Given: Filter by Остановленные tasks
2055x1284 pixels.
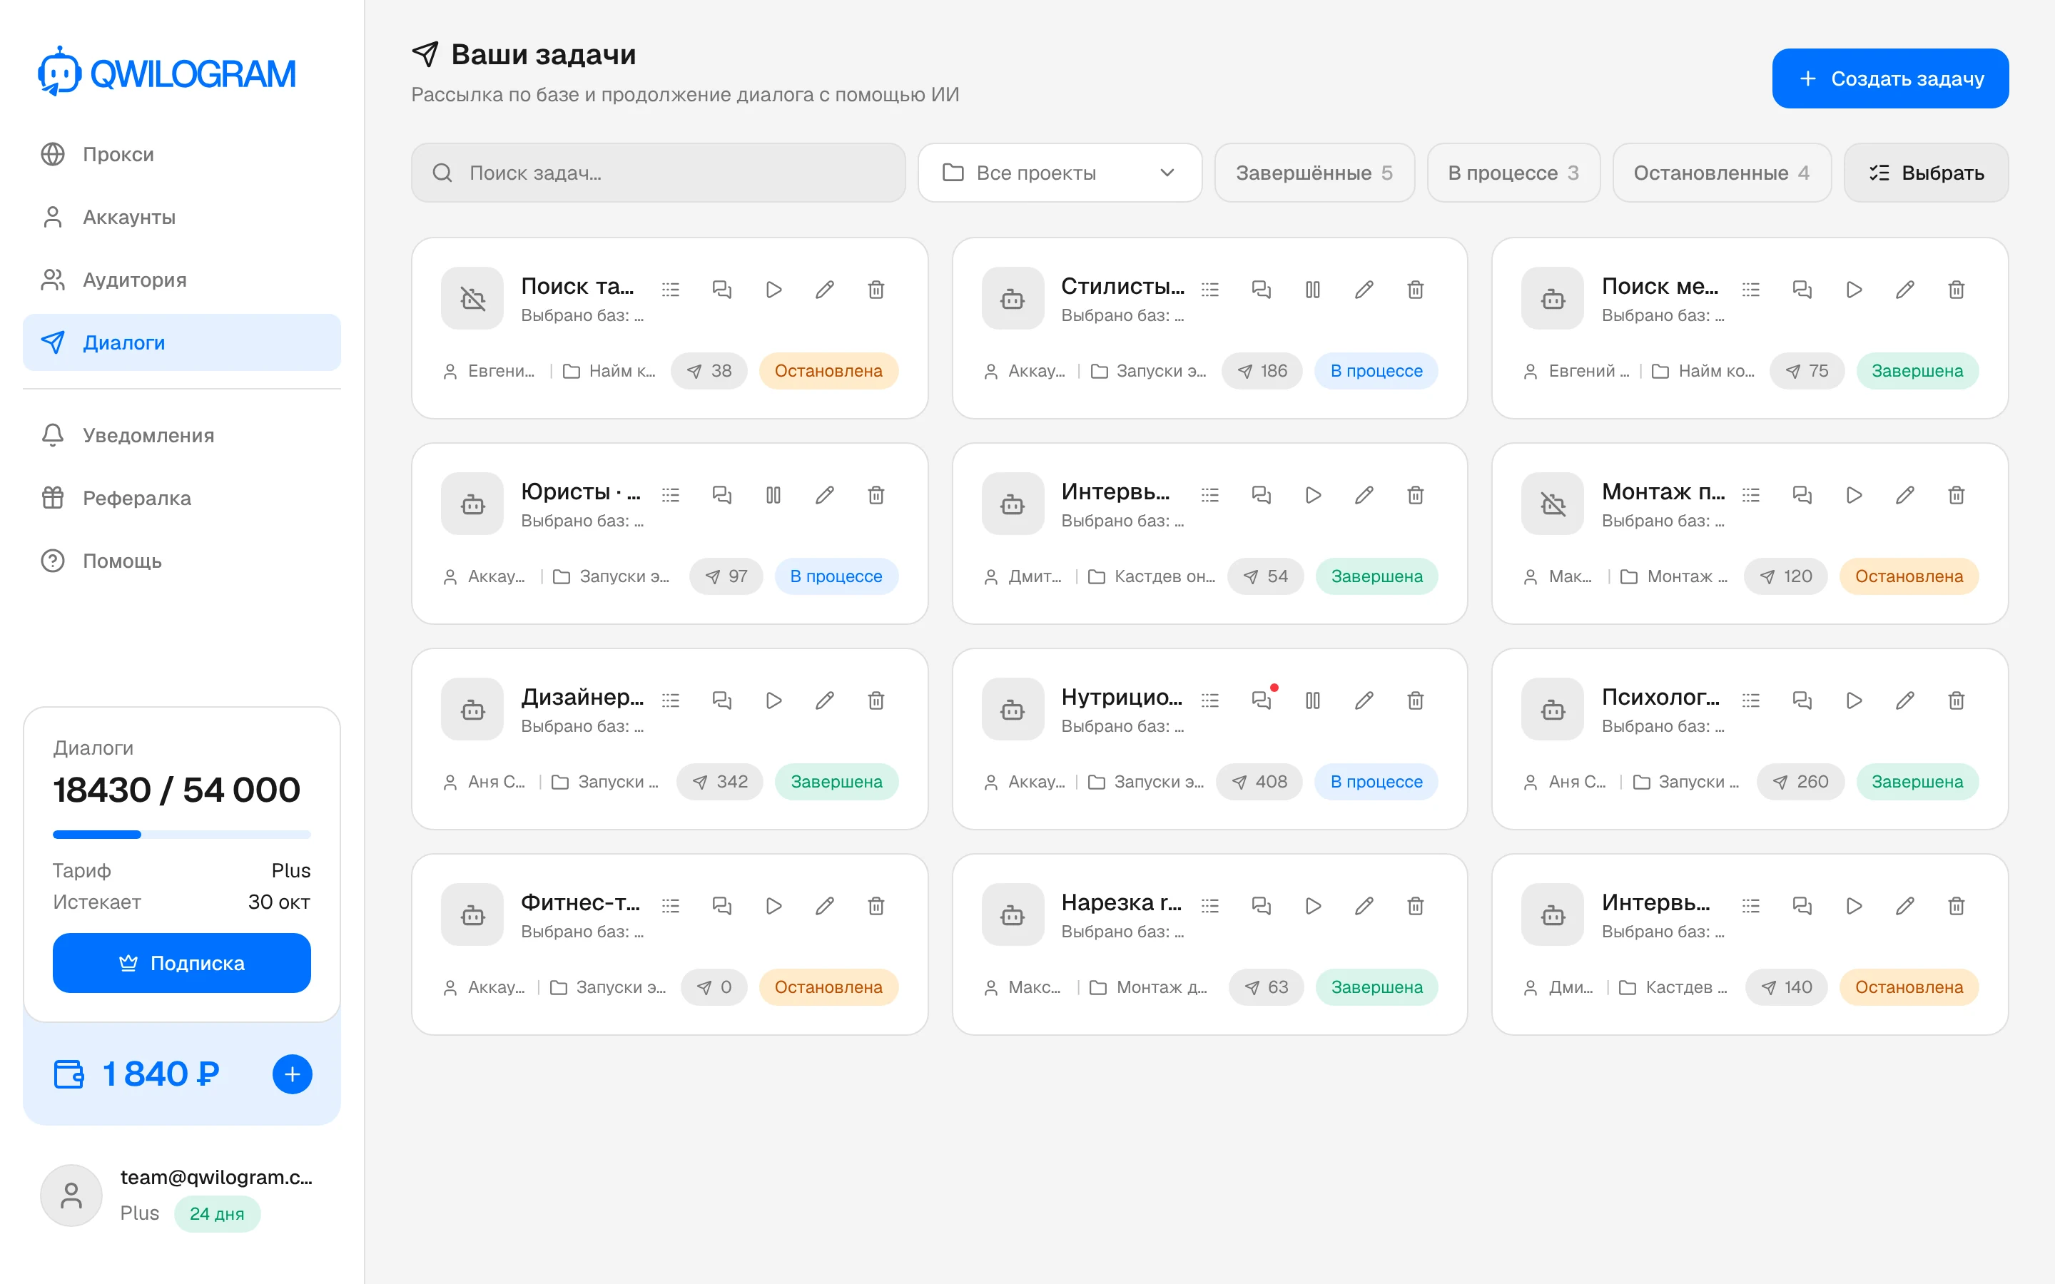Looking at the screenshot, I should click(x=1721, y=173).
